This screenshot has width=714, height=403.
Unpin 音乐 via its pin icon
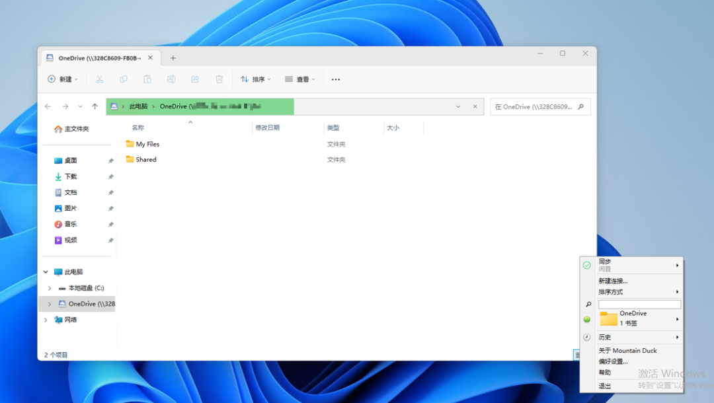click(110, 224)
